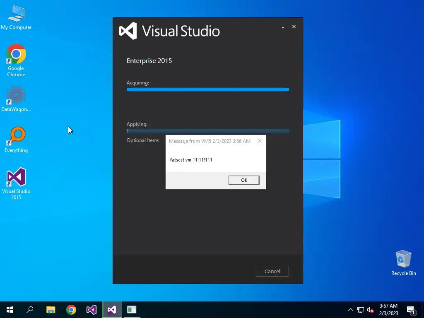Click OK in the VM5 message dialog
Screen dimensions: 424x318
click(244, 180)
